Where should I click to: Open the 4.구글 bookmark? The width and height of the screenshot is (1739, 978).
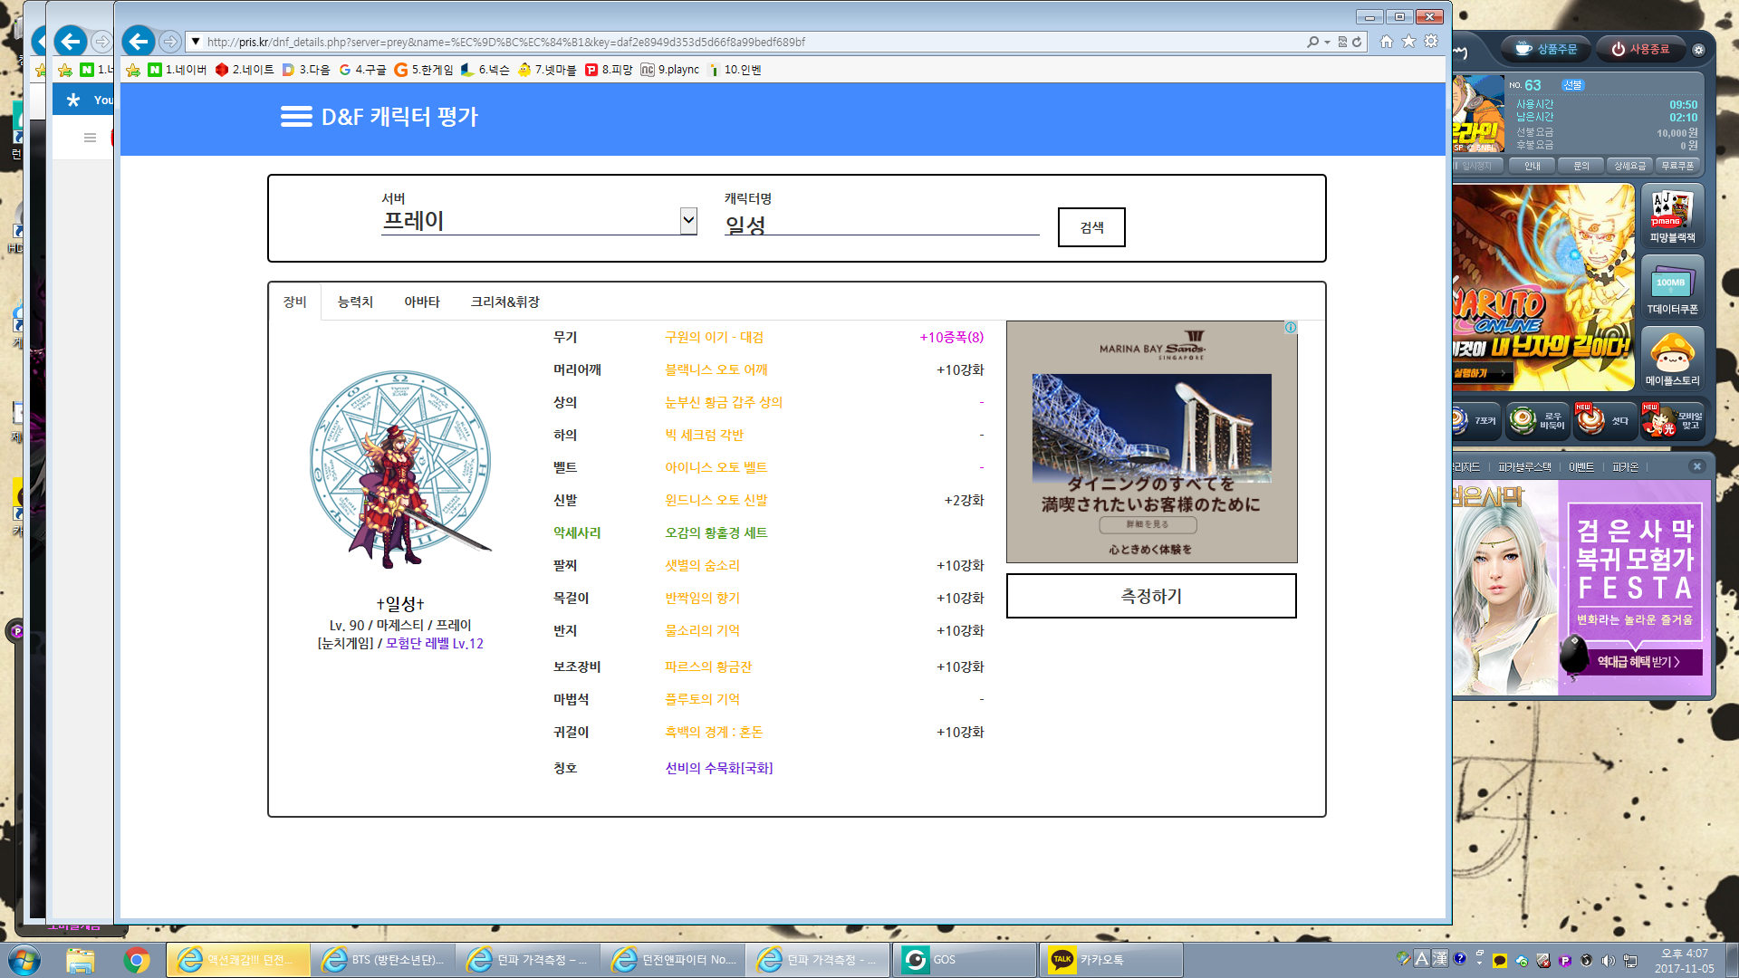click(362, 70)
